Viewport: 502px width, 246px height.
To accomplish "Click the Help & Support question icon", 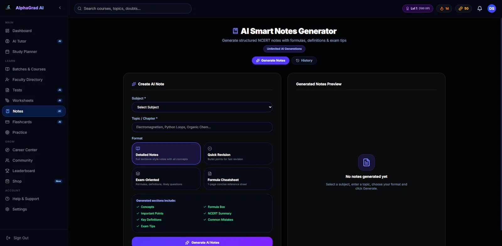I will click(7, 199).
